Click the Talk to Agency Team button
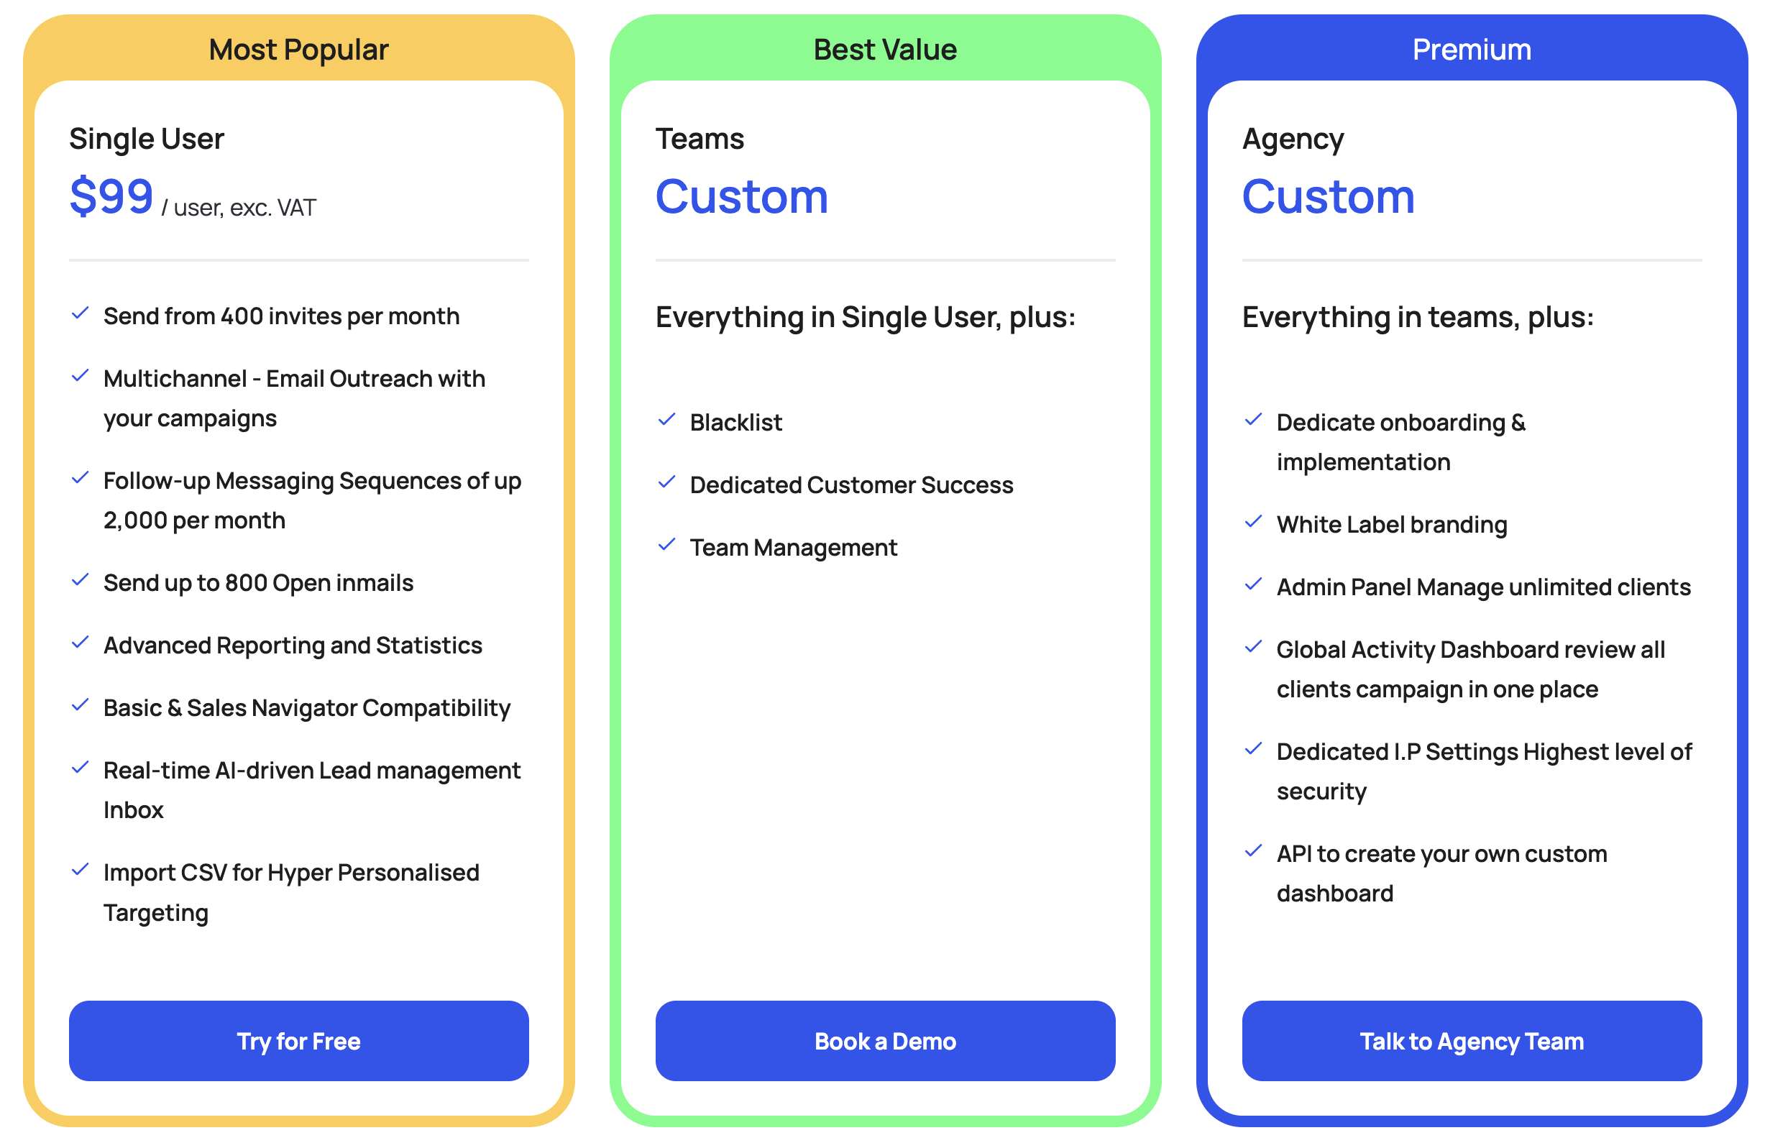 point(1471,1041)
